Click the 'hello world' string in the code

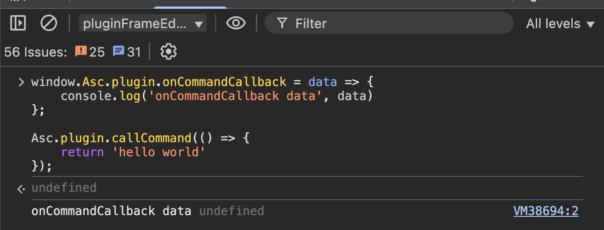tap(162, 152)
